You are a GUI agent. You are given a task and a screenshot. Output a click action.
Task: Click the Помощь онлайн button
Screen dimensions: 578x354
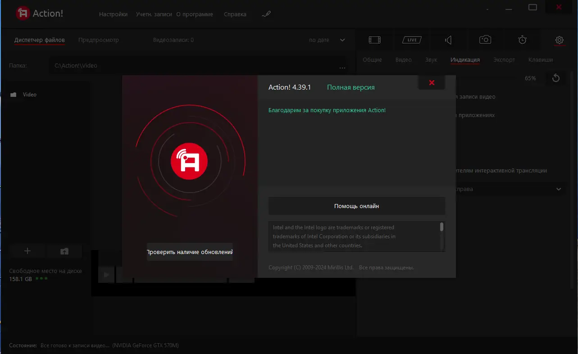tap(357, 206)
